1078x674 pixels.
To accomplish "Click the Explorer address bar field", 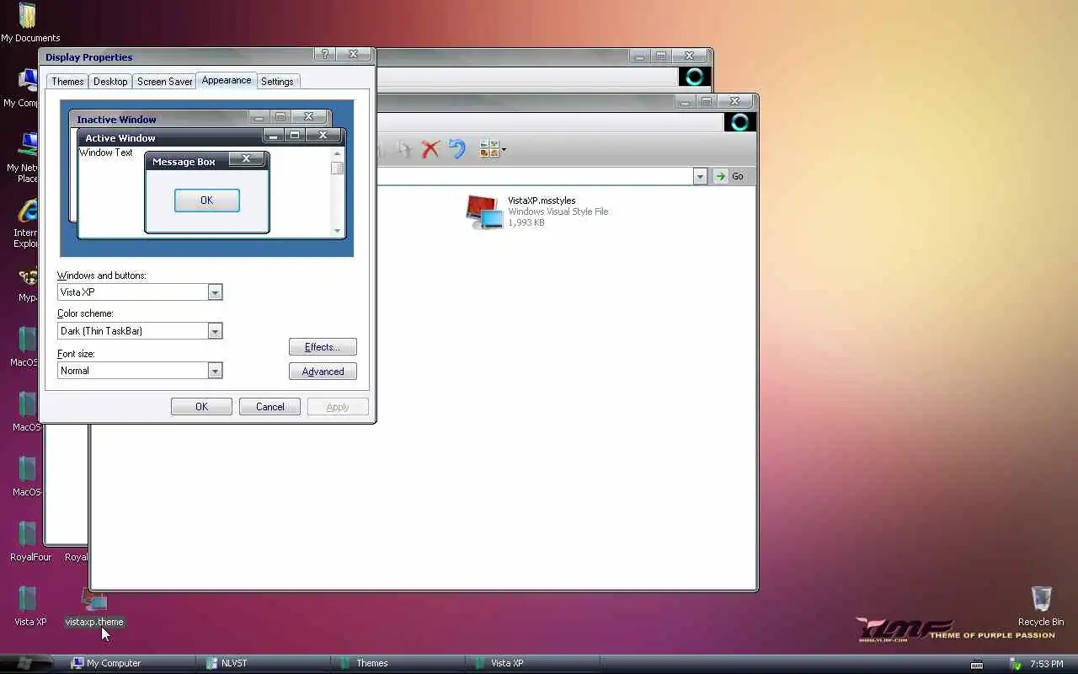I will tap(535, 176).
